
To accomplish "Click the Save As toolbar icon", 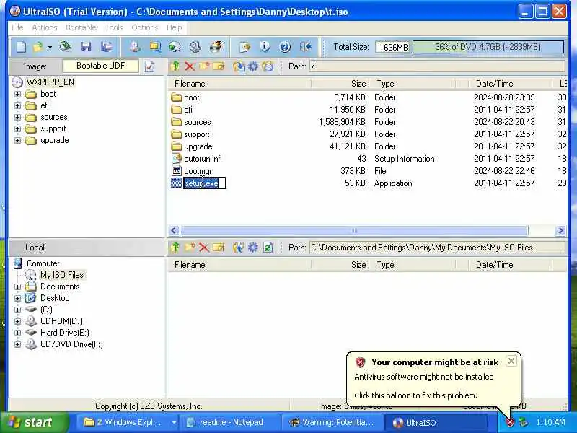I will (107, 47).
